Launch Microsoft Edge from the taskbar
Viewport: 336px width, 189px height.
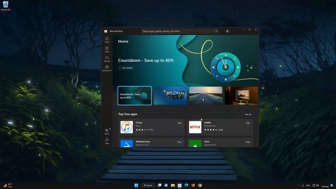click(186, 185)
